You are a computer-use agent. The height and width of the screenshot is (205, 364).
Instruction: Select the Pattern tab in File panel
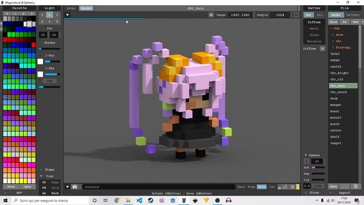click(353, 15)
